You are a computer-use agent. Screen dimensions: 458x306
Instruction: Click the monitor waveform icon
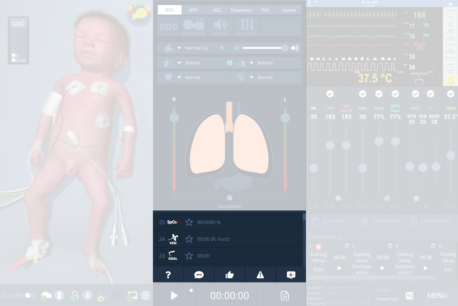pyautogui.click(x=291, y=275)
